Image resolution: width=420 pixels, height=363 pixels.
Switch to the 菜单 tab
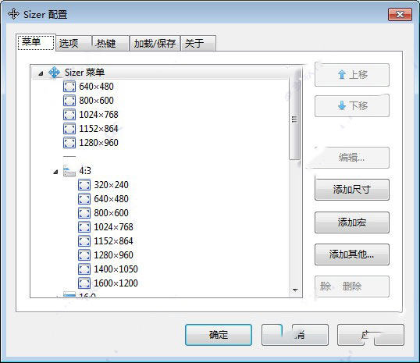pos(36,42)
